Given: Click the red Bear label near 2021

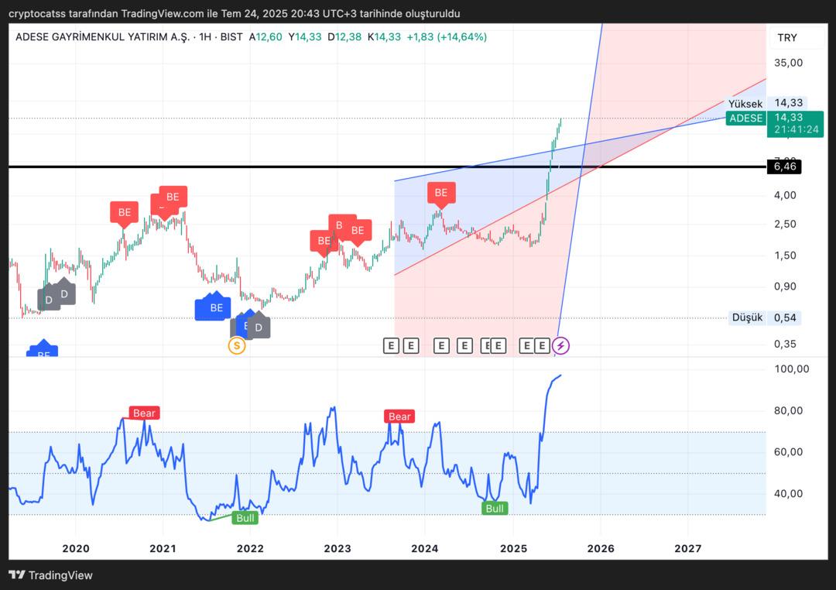Looking at the screenshot, I should click(144, 413).
